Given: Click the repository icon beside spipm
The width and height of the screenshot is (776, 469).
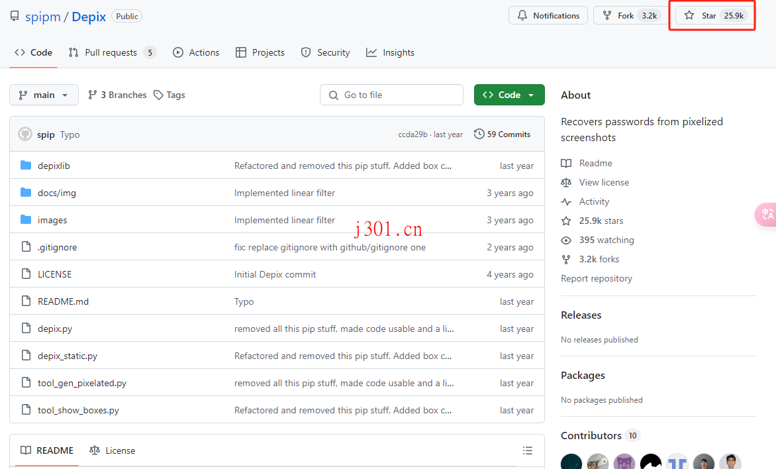Looking at the screenshot, I should click(15, 17).
